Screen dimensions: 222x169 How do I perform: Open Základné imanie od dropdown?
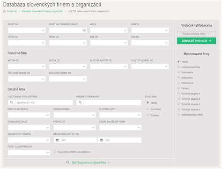tap(27, 79)
